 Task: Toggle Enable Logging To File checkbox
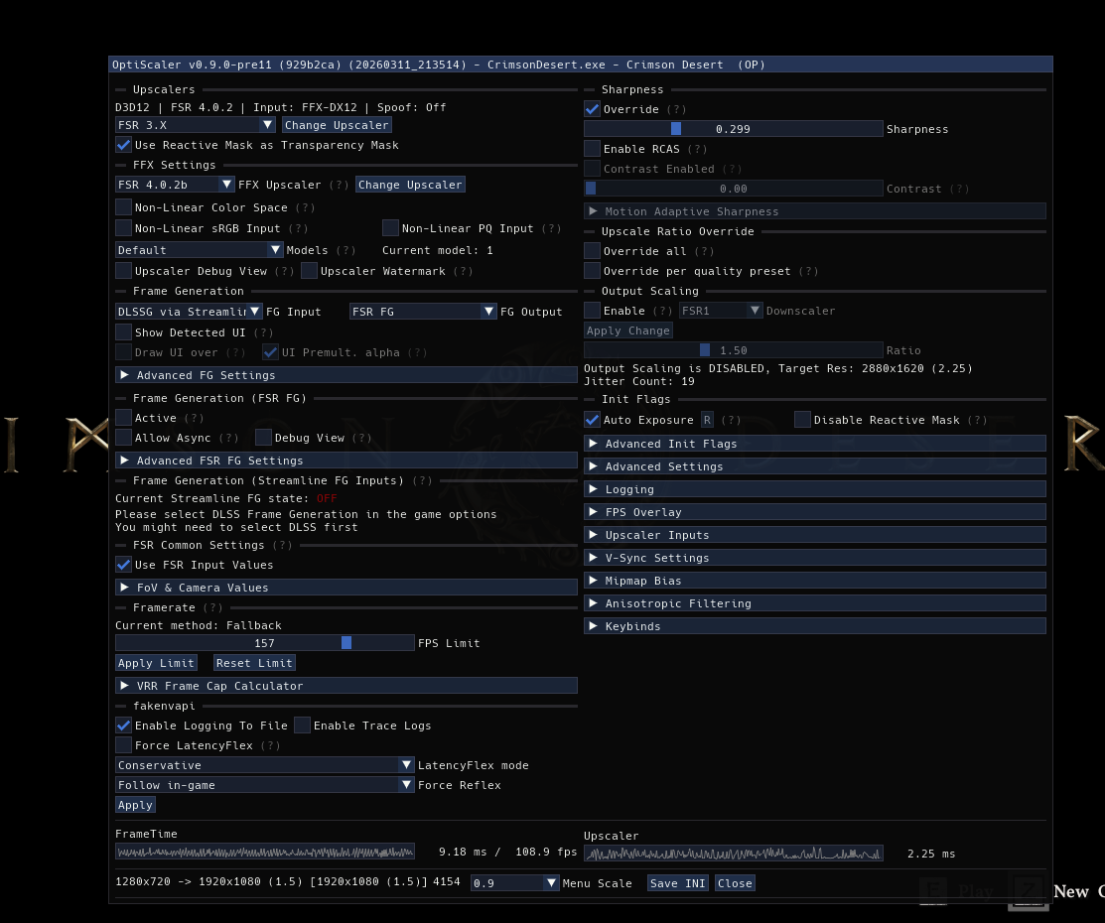[123, 725]
